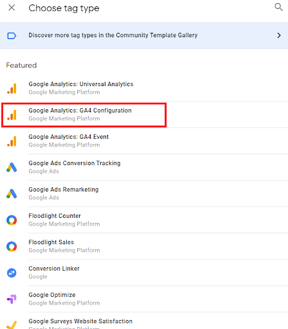Click the Universal Analytics bar chart icon
Viewport: 288px width, 329px height.
(x=12, y=89)
